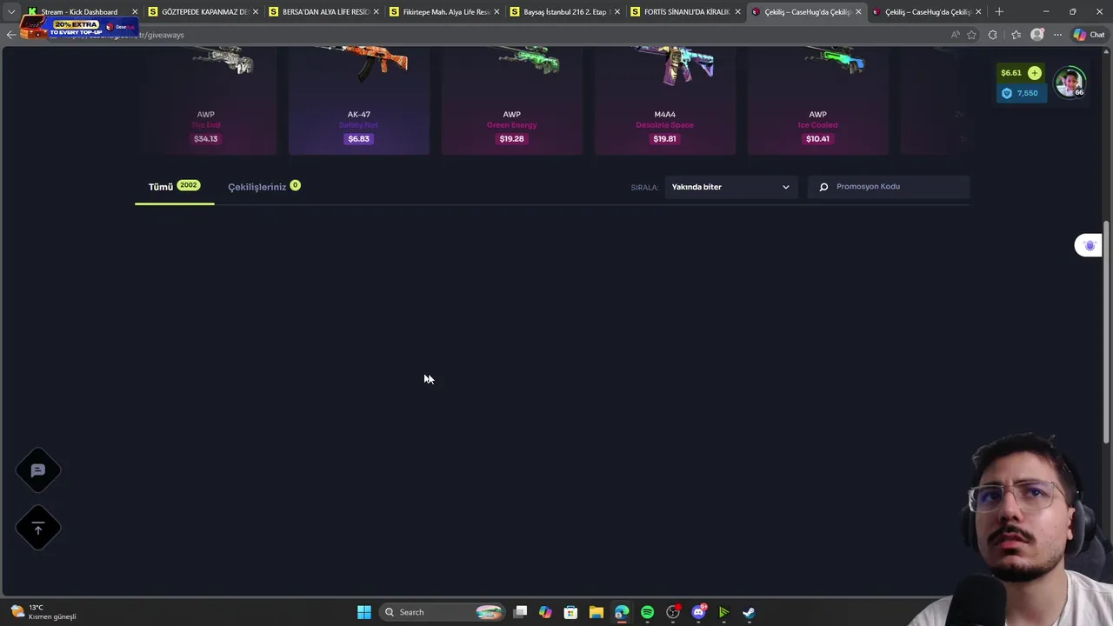Add page to favorites star

(971, 35)
